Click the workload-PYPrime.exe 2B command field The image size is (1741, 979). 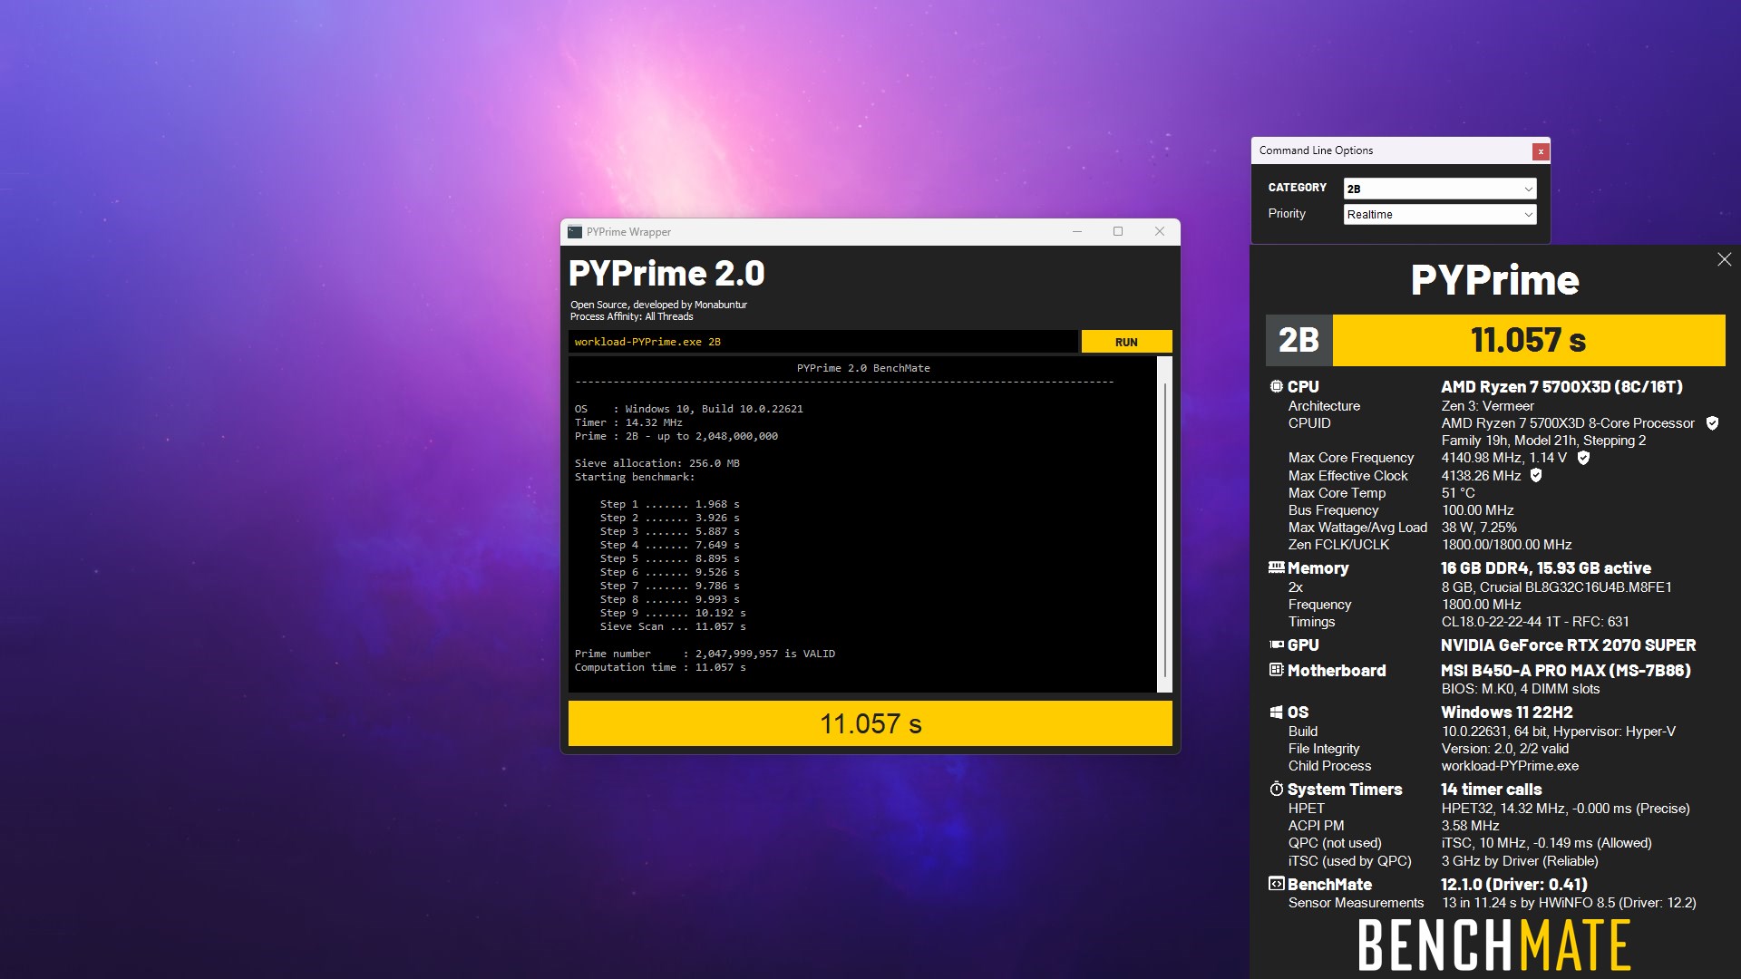coord(822,342)
